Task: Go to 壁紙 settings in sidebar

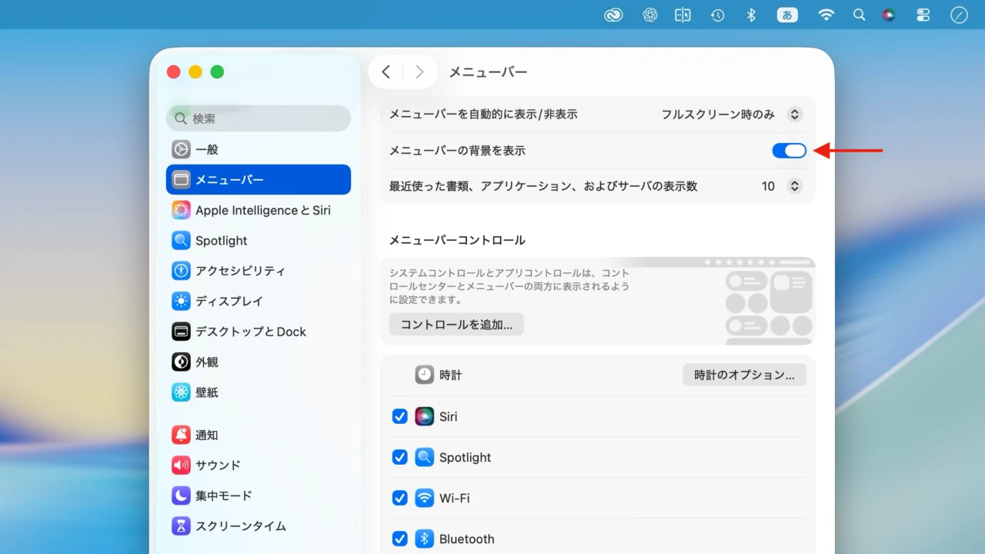Action: click(x=206, y=392)
